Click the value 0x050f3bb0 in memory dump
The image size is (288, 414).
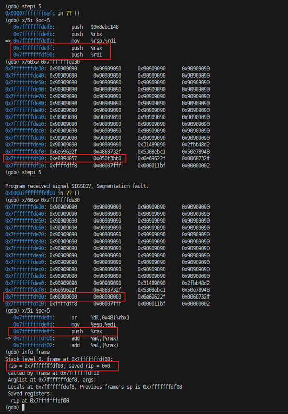tap(107, 158)
